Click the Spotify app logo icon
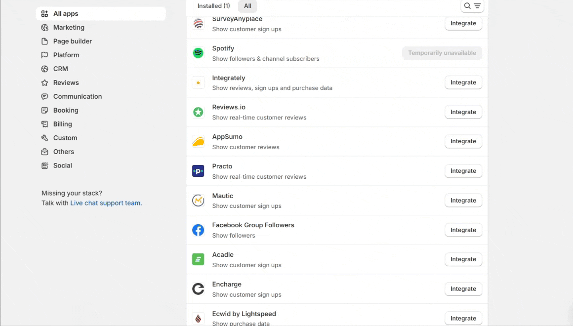The height and width of the screenshot is (326, 573). tap(198, 53)
